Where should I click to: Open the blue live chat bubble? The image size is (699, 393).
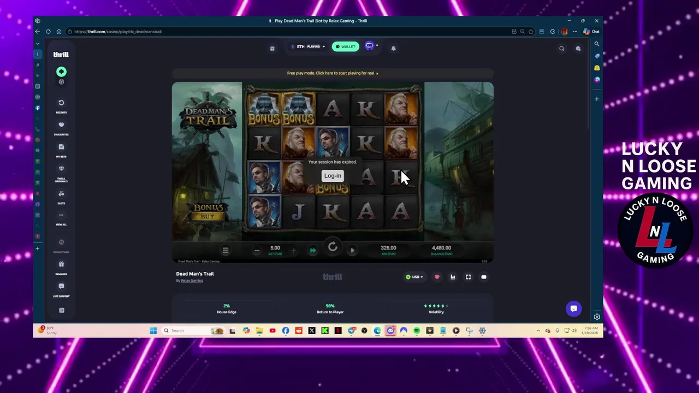point(573,308)
